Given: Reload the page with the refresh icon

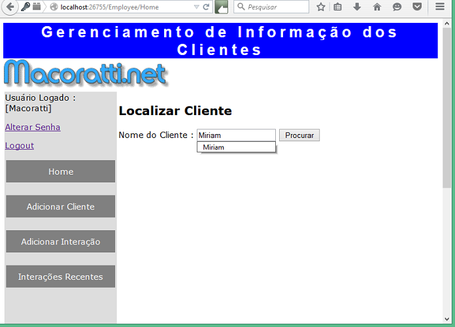Looking at the screenshot, I should point(206,7).
